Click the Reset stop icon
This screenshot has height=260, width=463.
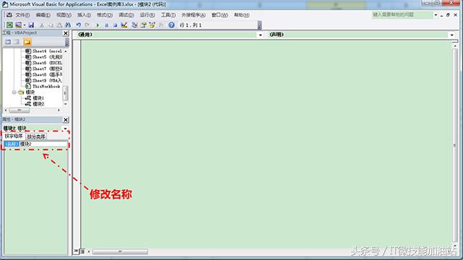[115, 25]
